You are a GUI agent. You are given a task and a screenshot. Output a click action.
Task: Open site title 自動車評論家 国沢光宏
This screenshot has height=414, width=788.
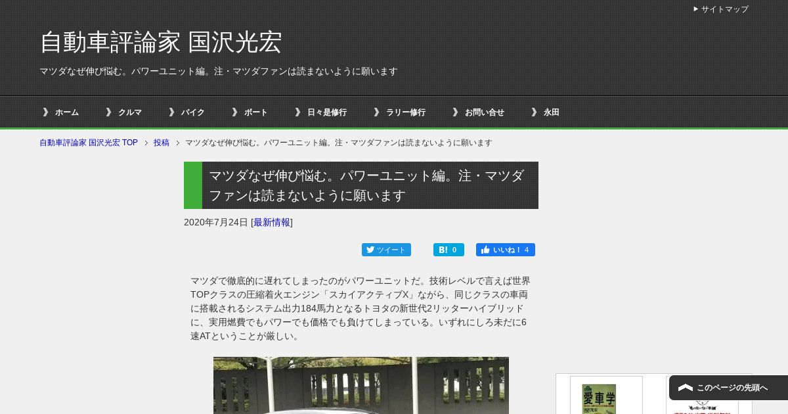(161, 42)
